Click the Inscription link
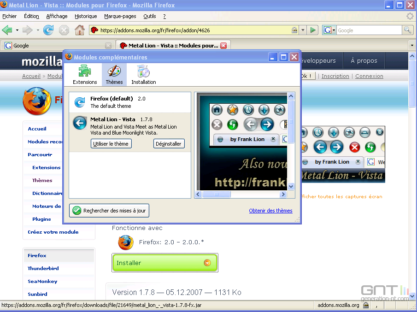This screenshot has height=312, width=417. coord(335,76)
